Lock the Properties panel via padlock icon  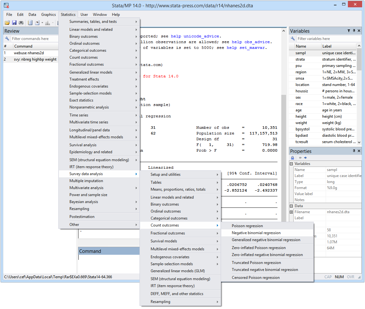pos(292,158)
